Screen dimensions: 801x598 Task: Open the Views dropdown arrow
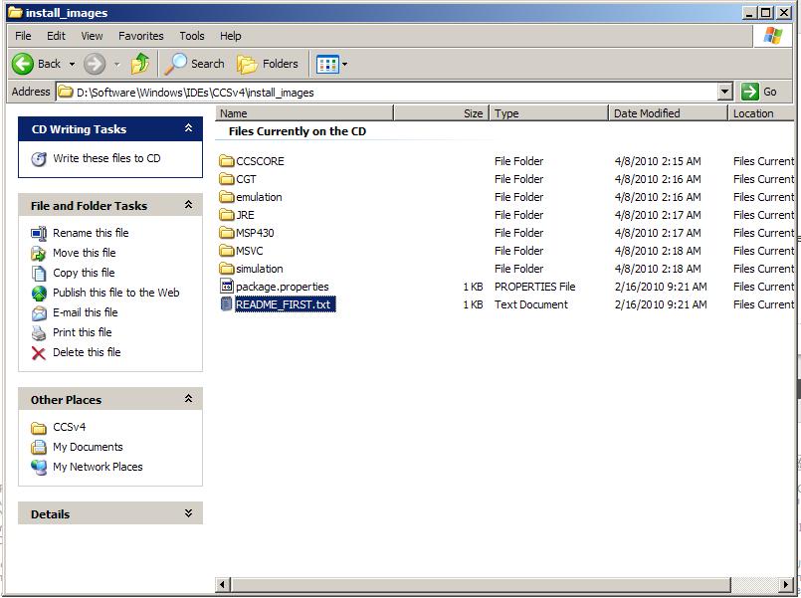[x=345, y=65]
